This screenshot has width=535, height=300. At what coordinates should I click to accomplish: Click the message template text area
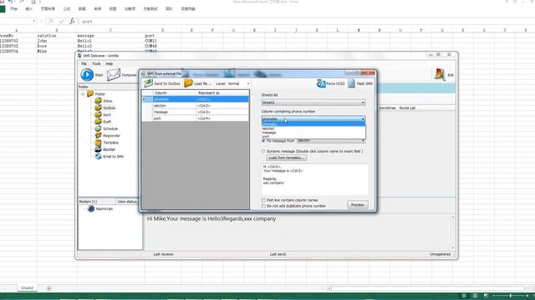[x=314, y=179]
